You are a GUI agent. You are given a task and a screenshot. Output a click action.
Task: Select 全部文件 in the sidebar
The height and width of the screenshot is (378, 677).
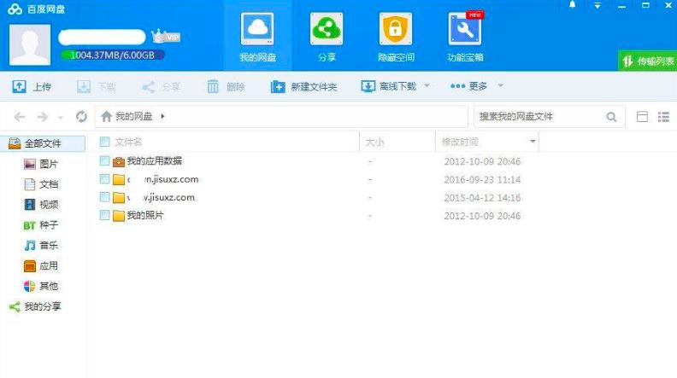pyautogui.click(x=44, y=143)
